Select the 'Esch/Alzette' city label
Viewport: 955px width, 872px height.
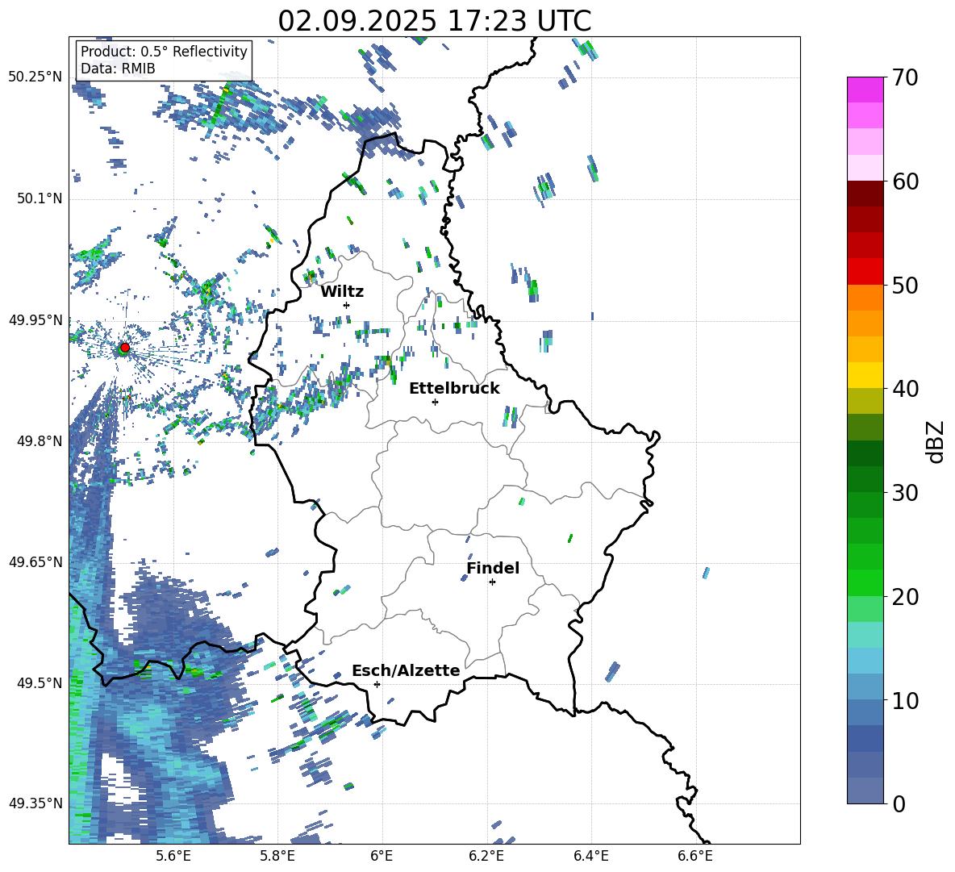click(407, 670)
